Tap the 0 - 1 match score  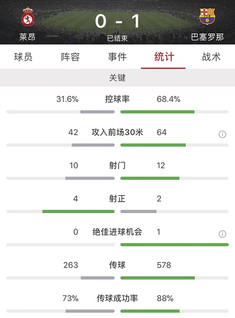click(x=117, y=21)
